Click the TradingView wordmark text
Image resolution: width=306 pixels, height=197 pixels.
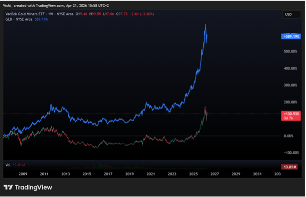coord(33,187)
